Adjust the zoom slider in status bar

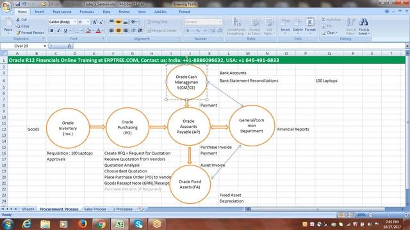point(388,215)
